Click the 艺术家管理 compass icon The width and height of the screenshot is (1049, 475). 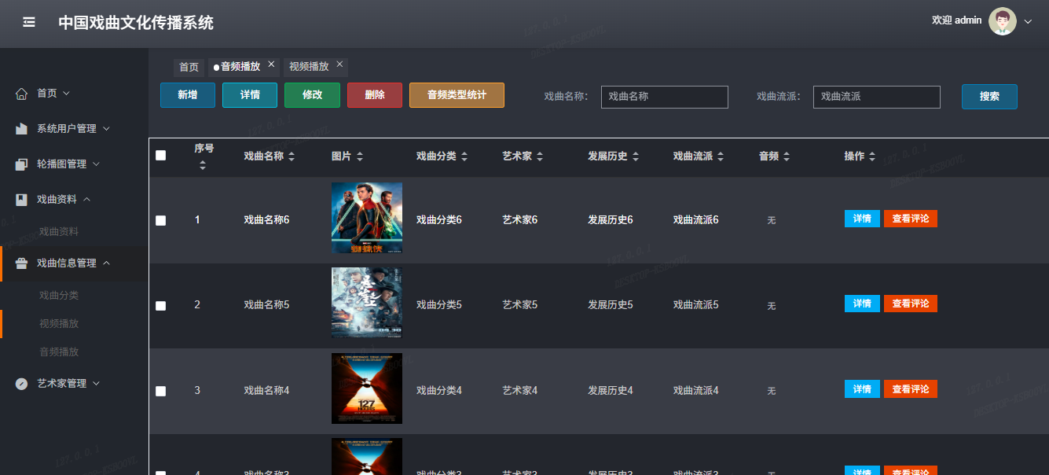tap(22, 384)
